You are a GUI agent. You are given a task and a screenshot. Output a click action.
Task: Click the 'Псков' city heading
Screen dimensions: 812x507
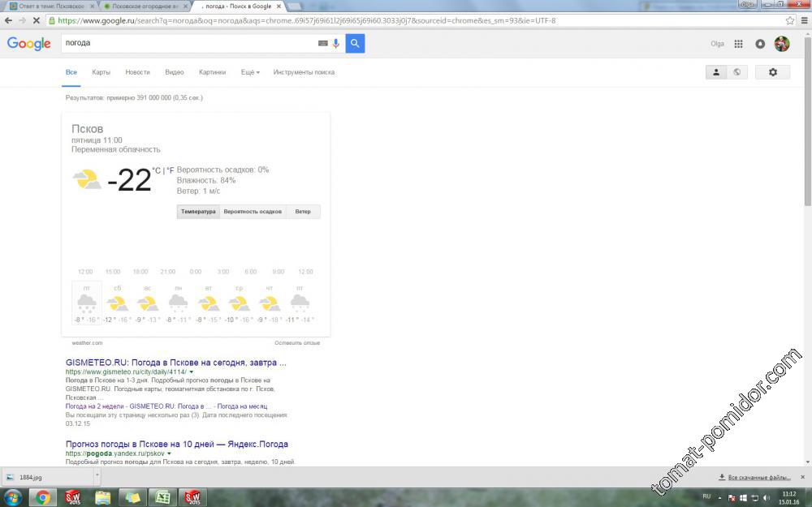pos(88,129)
